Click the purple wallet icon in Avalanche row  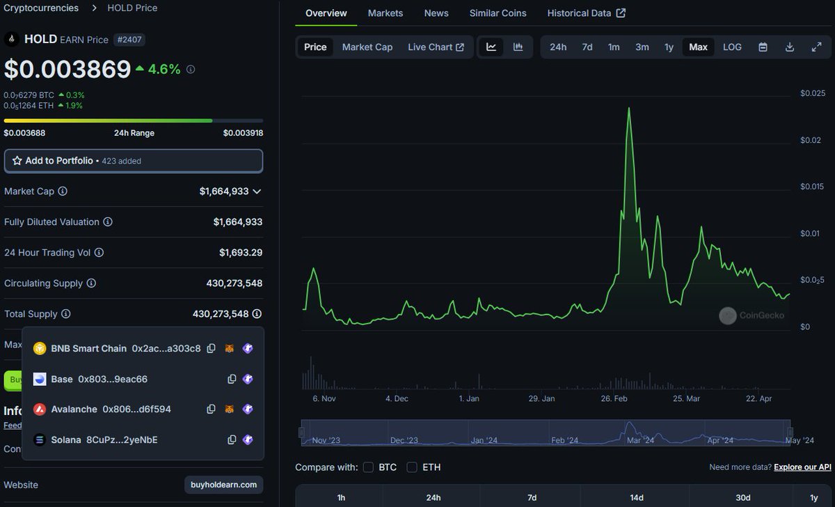pos(248,409)
